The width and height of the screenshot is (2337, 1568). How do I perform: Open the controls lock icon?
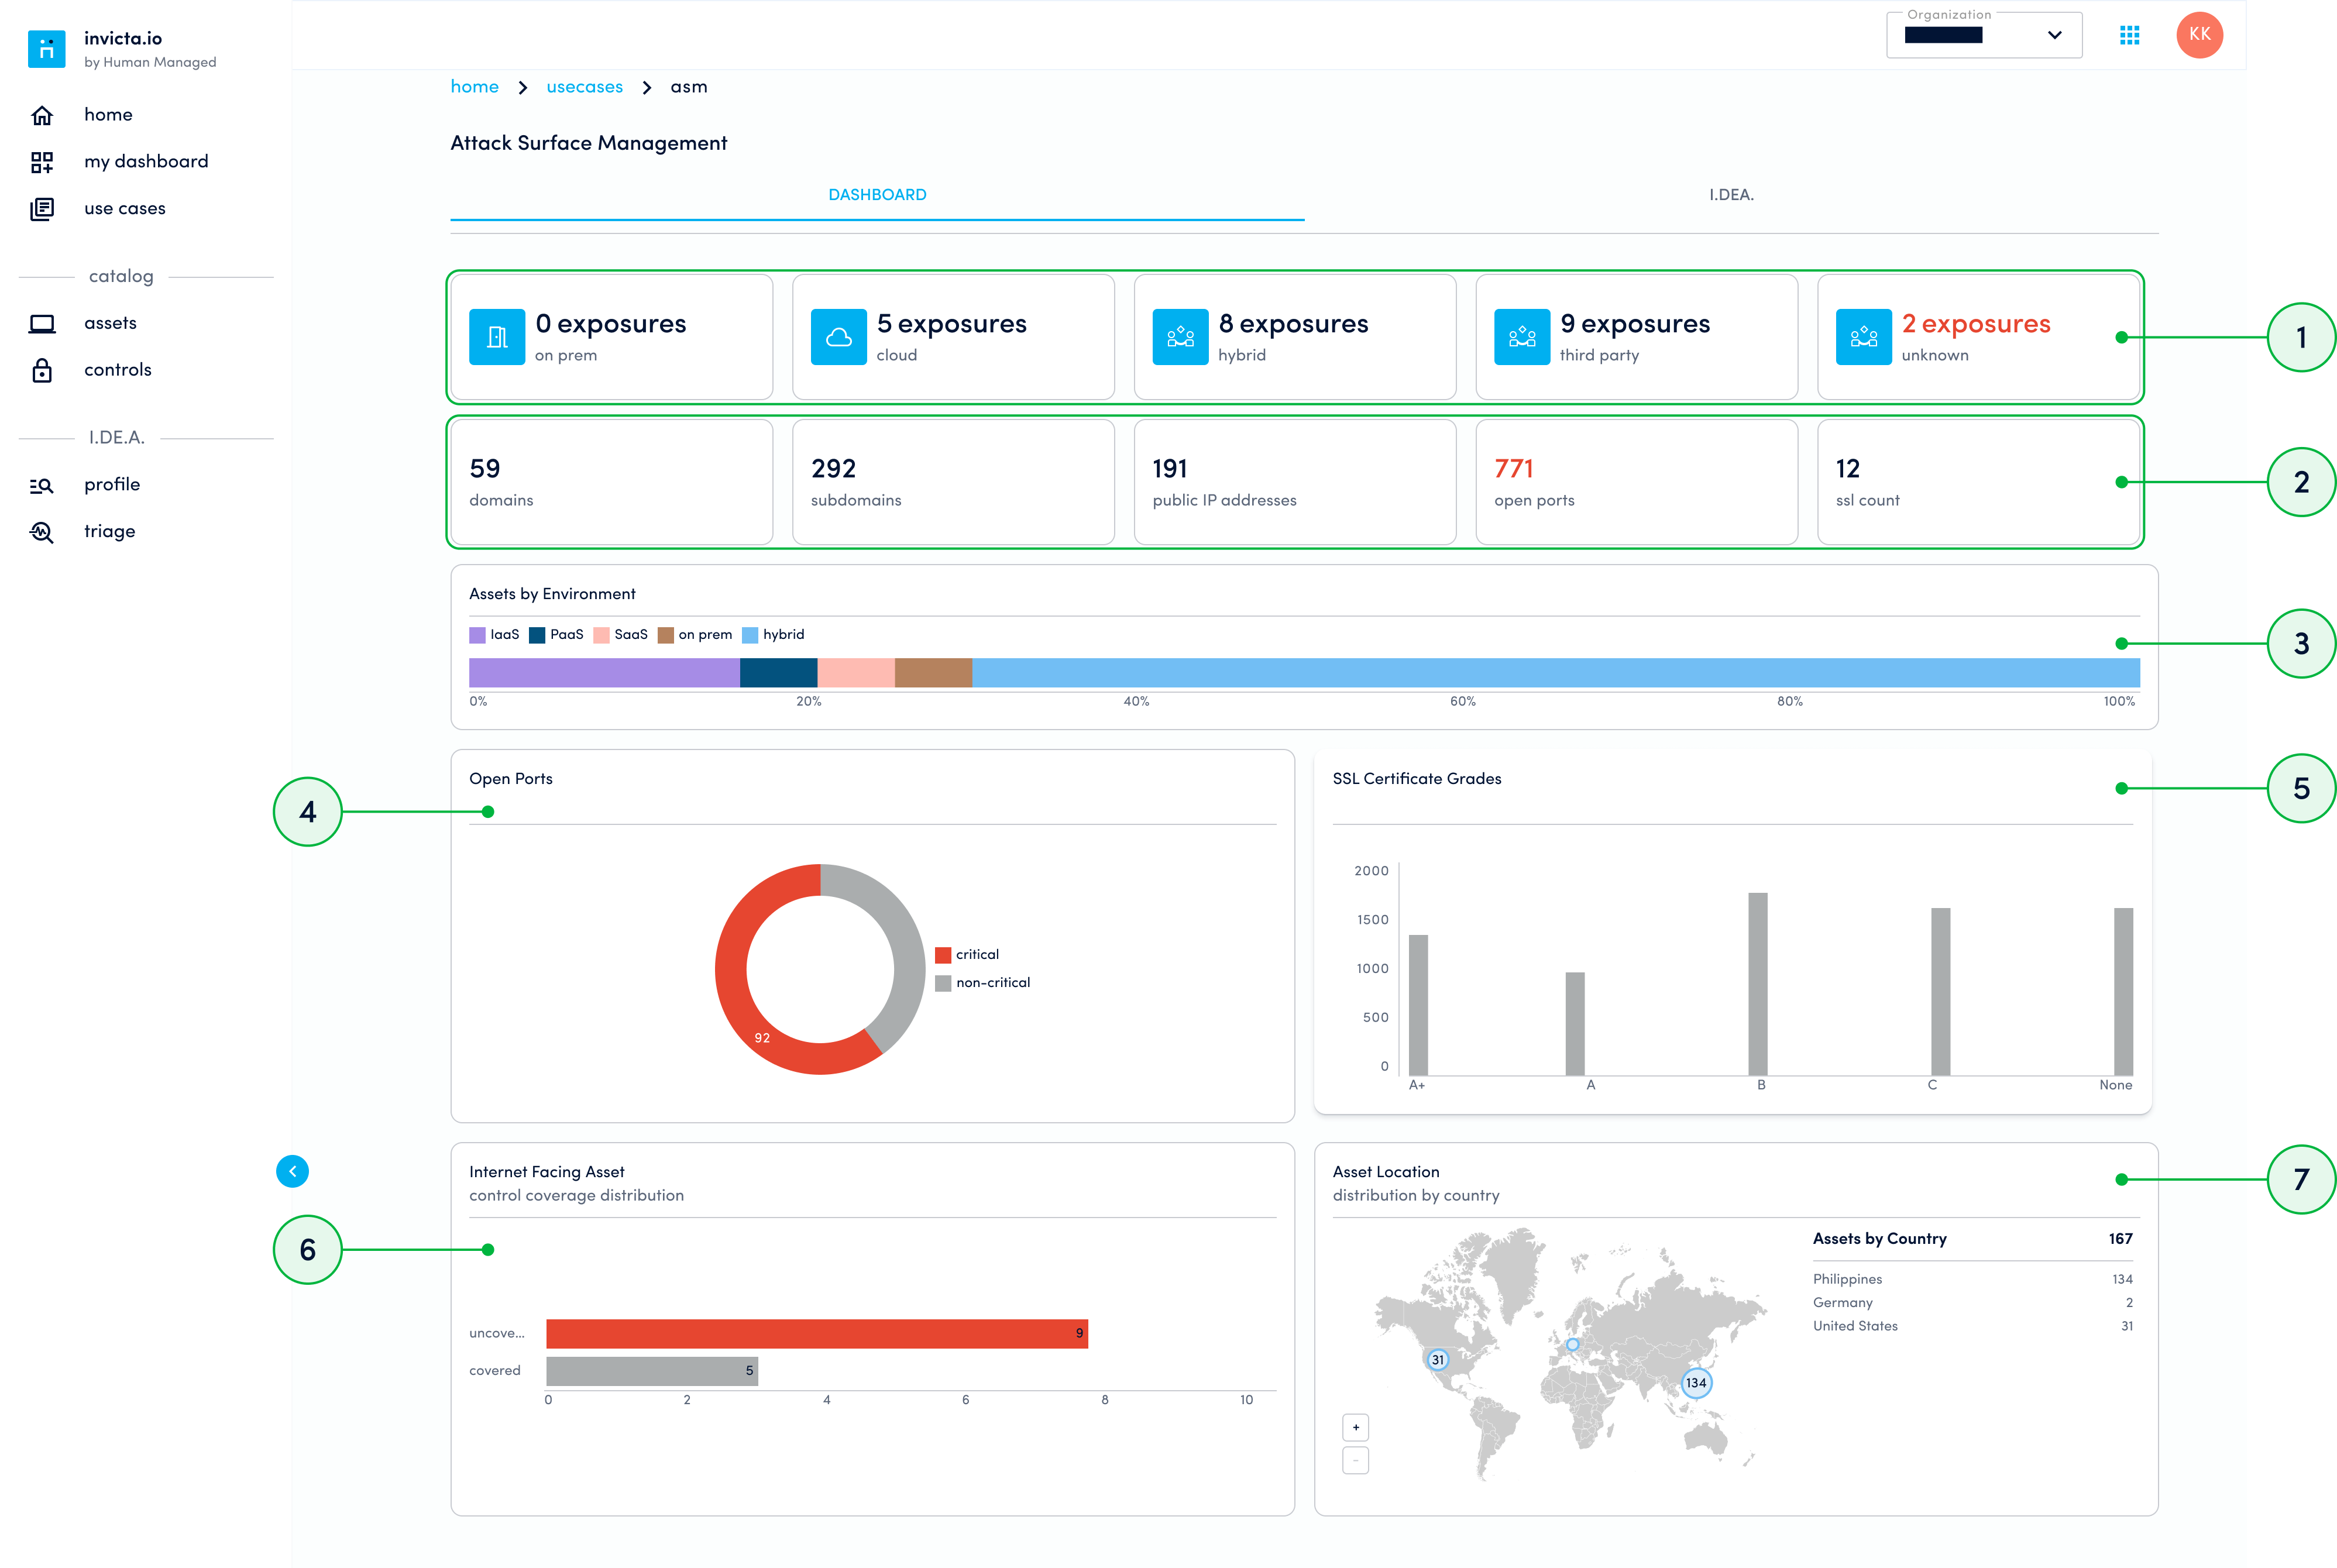point(42,370)
